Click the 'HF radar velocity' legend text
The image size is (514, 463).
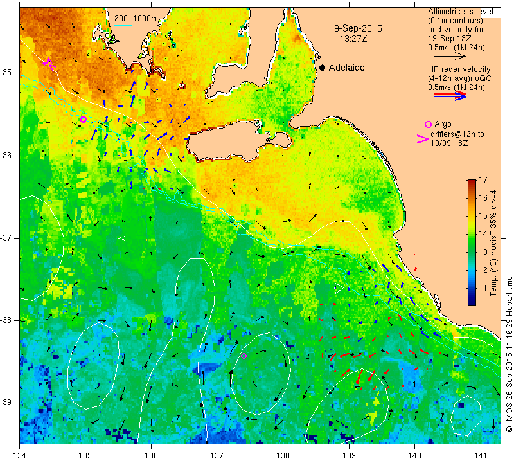pos(459,69)
